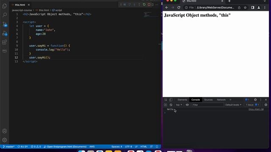Click the browser address bar URL
This screenshot has height=152, width=271.
(x=216, y=8)
